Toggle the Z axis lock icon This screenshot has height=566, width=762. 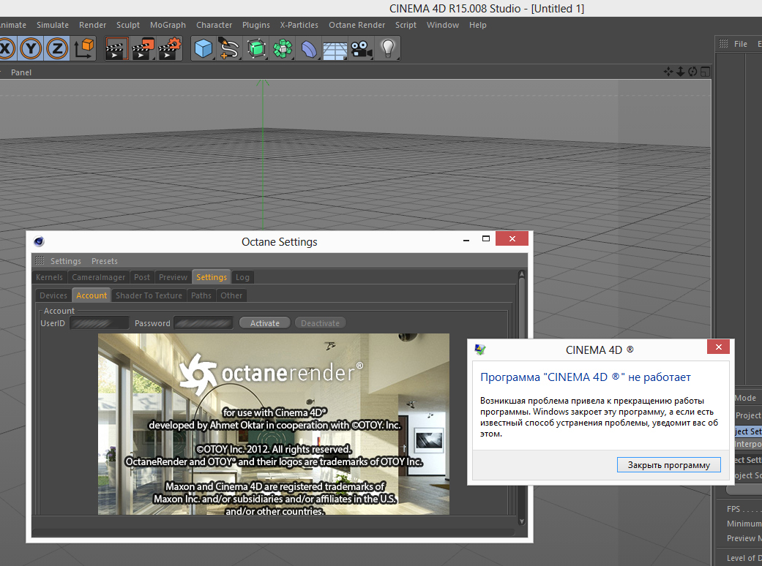[57, 48]
